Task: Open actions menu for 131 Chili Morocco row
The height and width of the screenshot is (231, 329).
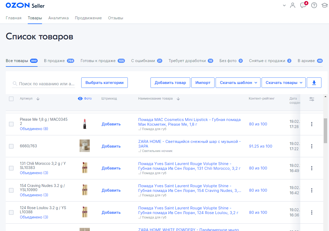Action: 312,168
